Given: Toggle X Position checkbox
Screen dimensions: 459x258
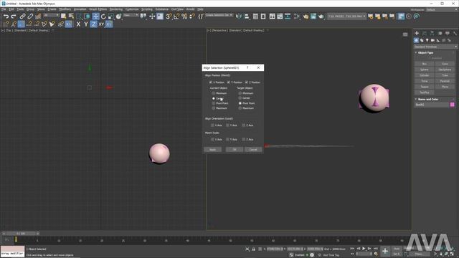Looking at the screenshot, I should pos(211,82).
